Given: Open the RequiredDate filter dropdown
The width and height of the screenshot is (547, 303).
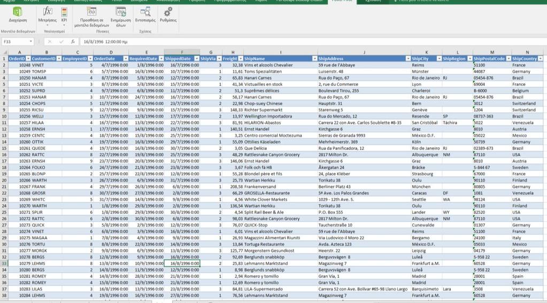Looking at the screenshot, I should 161,59.
